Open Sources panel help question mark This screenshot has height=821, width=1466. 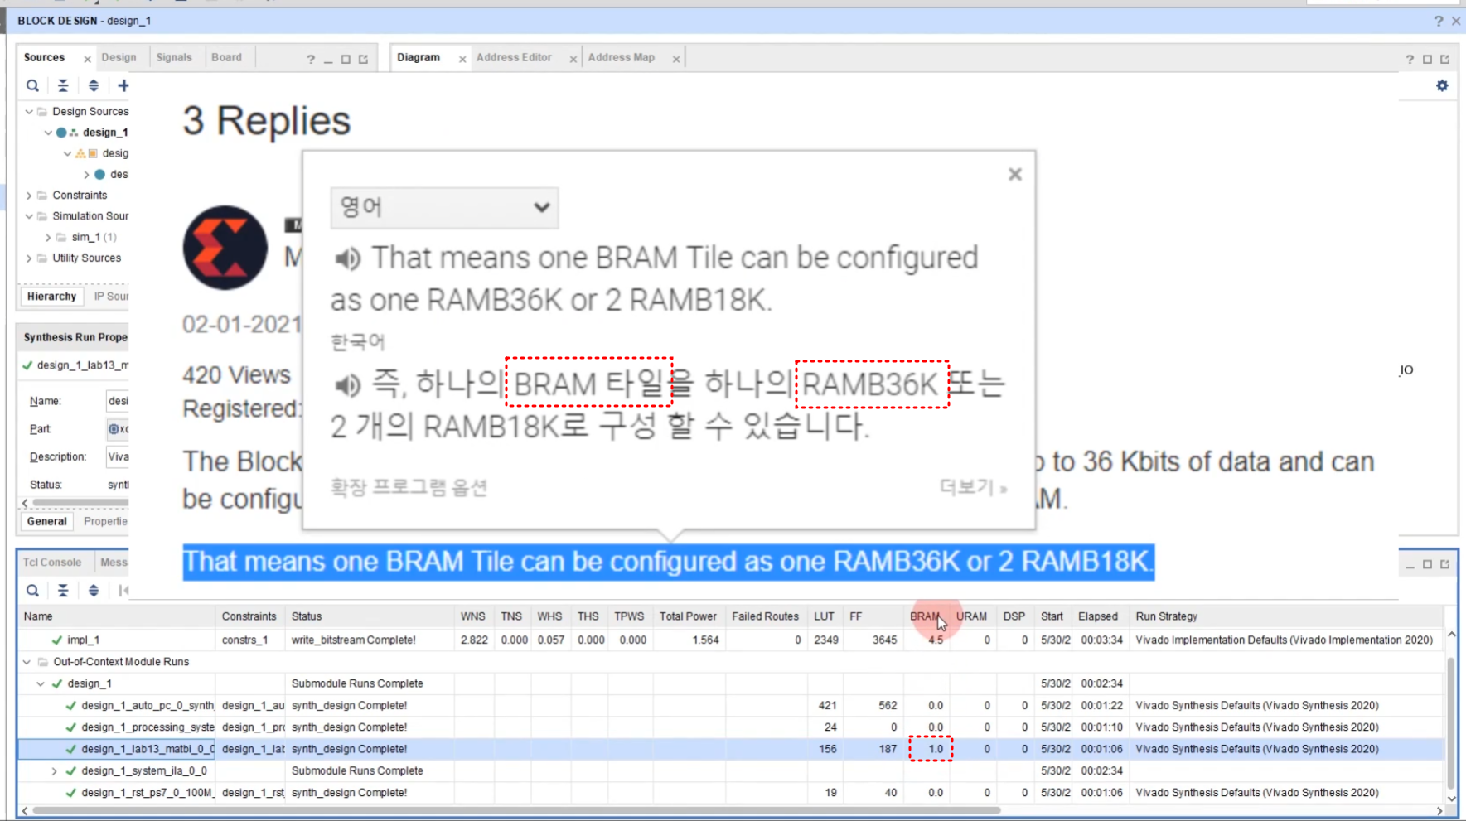pos(311,59)
